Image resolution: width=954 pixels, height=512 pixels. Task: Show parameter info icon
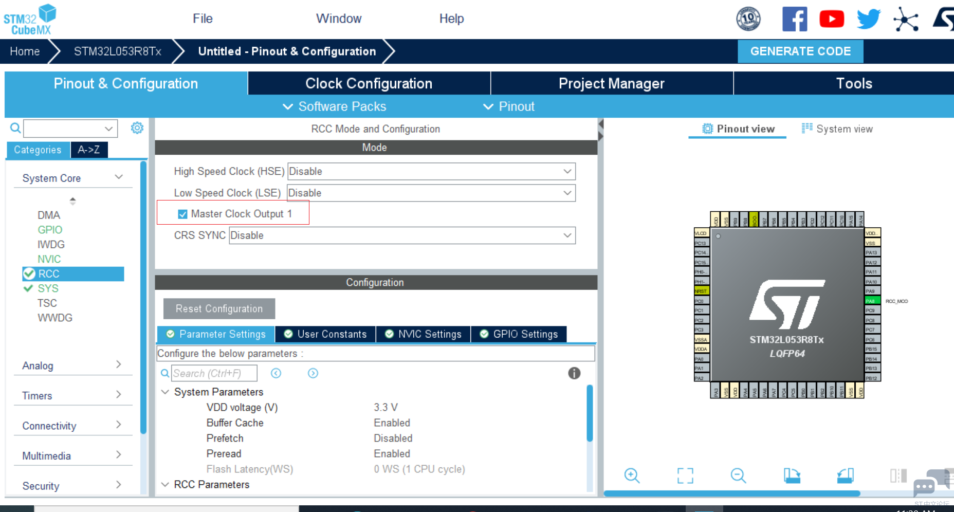pyautogui.click(x=574, y=373)
